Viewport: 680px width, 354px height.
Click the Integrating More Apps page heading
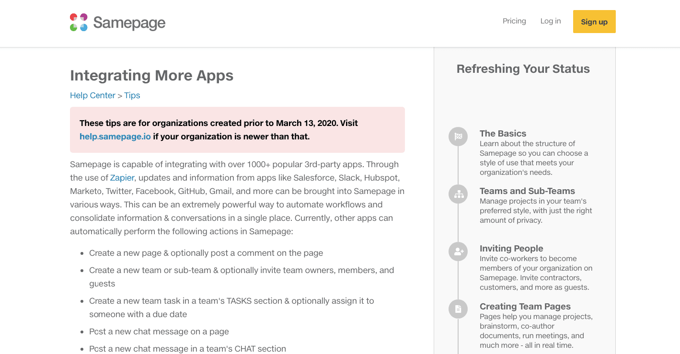pos(152,75)
